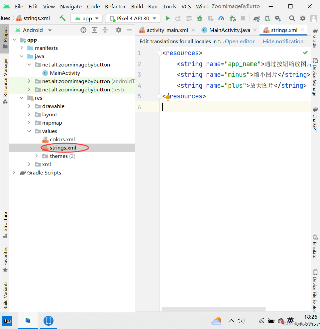Image resolution: width=320 pixels, height=329 pixels.
Task: Toggle the Gradle tool window tab
Action: (315, 39)
